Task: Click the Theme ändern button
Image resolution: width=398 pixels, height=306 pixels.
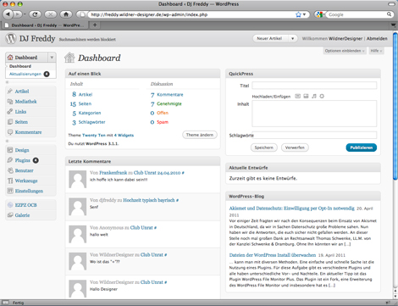Action: click(x=200, y=135)
